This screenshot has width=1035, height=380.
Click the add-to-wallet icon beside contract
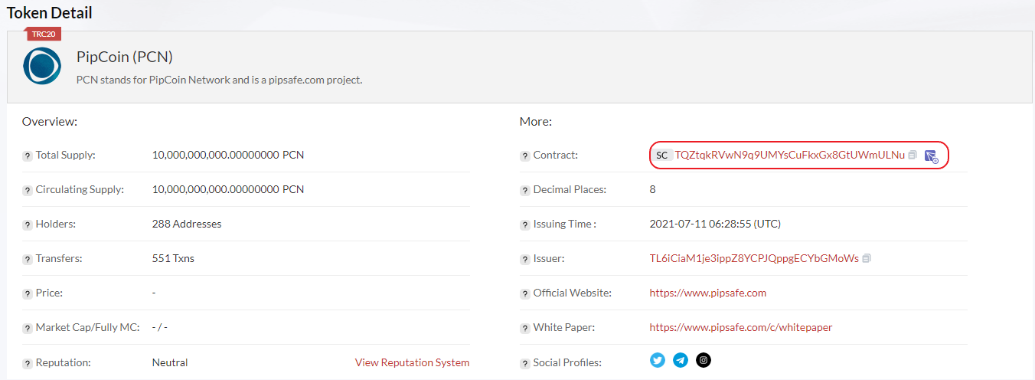(932, 156)
